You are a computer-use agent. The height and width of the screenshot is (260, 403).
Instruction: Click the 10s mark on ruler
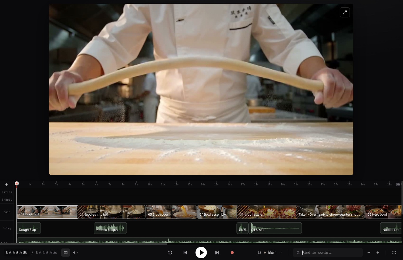pyautogui.click(x=150, y=184)
